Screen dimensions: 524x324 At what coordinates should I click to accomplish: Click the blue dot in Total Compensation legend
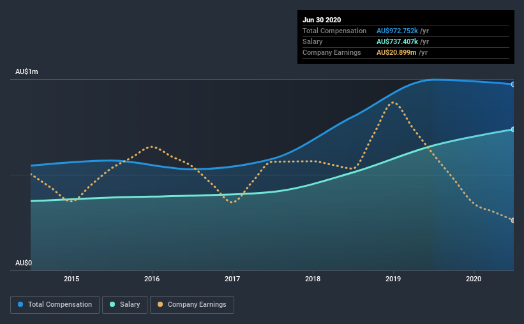[x=20, y=304]
